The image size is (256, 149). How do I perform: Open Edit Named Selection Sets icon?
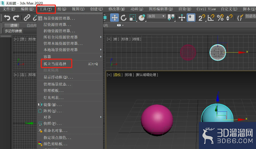(240, 18)
